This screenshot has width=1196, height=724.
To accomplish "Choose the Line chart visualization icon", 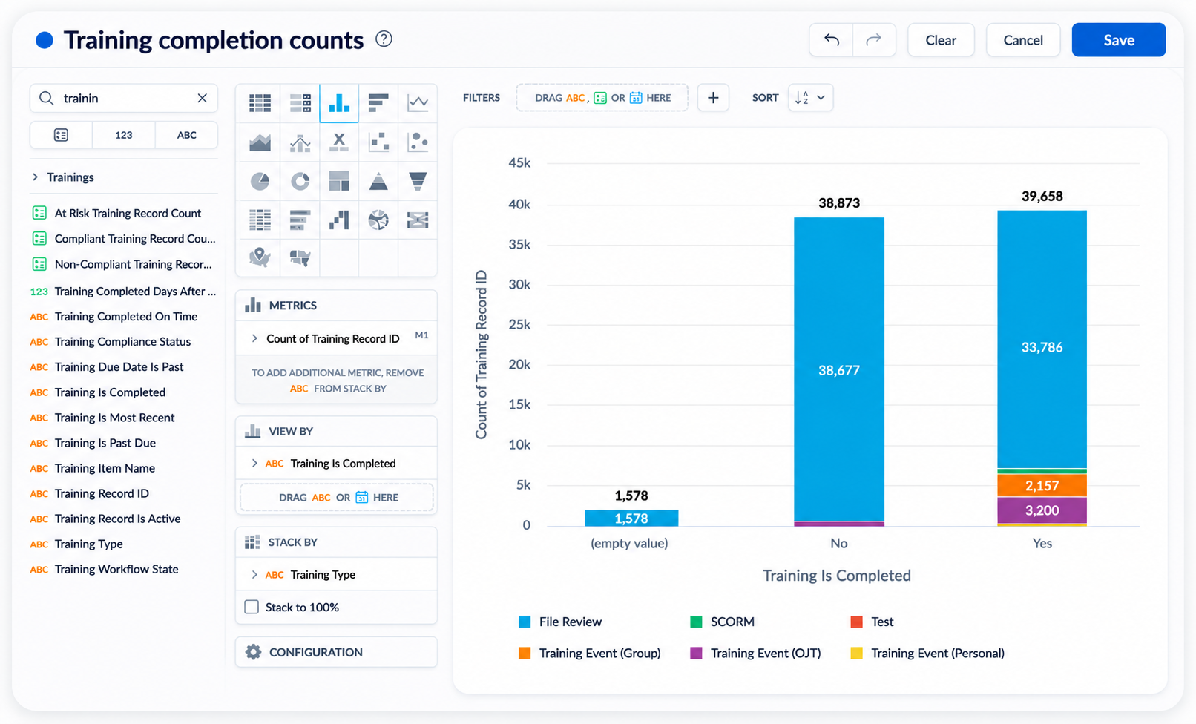I will pyautogui.click(x=418, y=103).
